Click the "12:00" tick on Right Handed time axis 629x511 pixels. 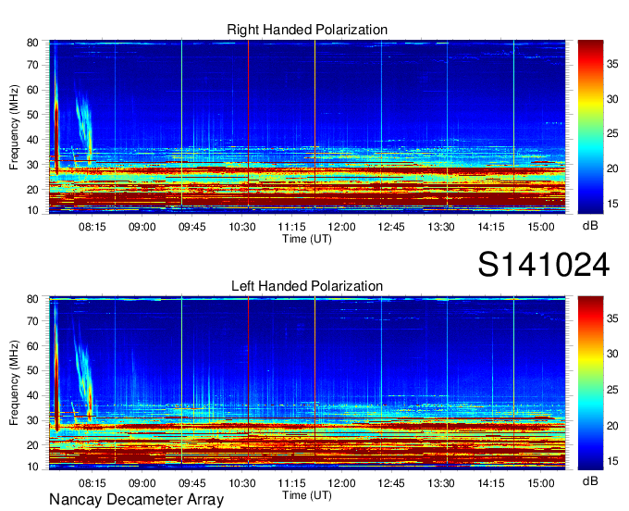[x=341, y=227]
